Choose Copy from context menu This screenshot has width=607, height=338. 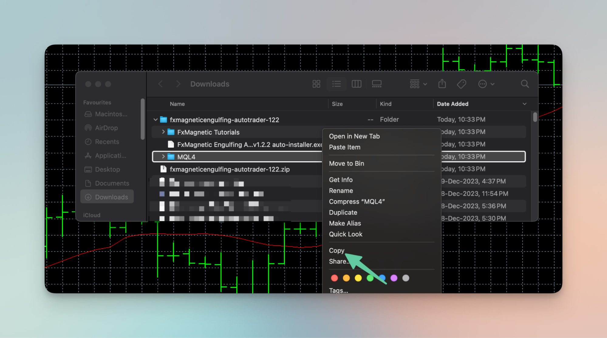coord(336,250)
